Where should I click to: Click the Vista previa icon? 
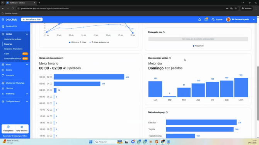(9, 127)
